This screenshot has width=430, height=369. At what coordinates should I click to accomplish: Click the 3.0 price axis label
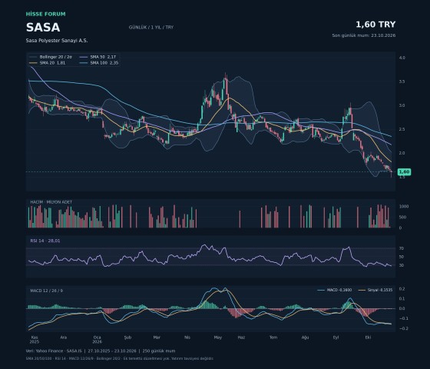[x=402, y=105]
